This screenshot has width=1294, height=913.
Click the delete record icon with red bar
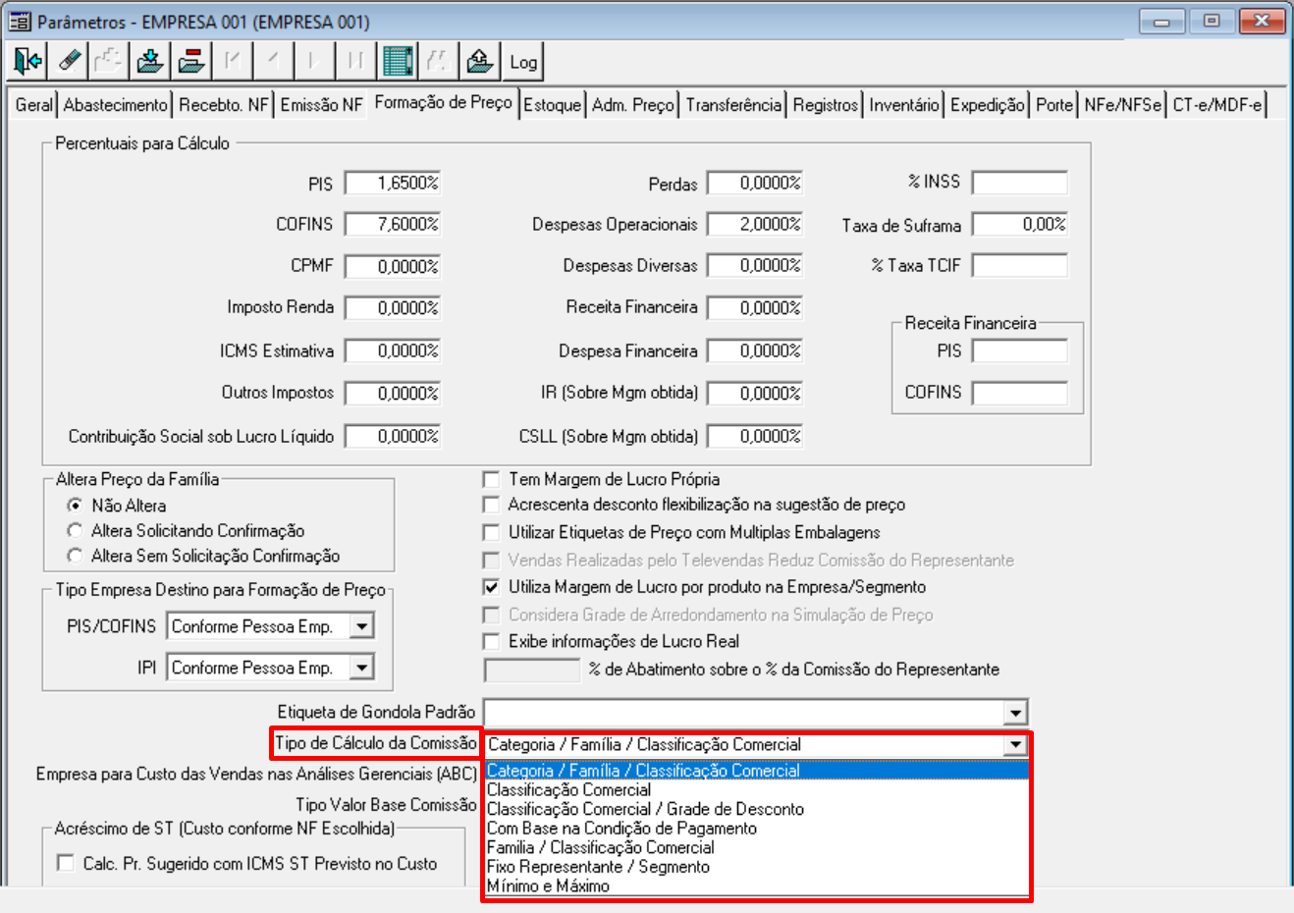click(191, 62)
